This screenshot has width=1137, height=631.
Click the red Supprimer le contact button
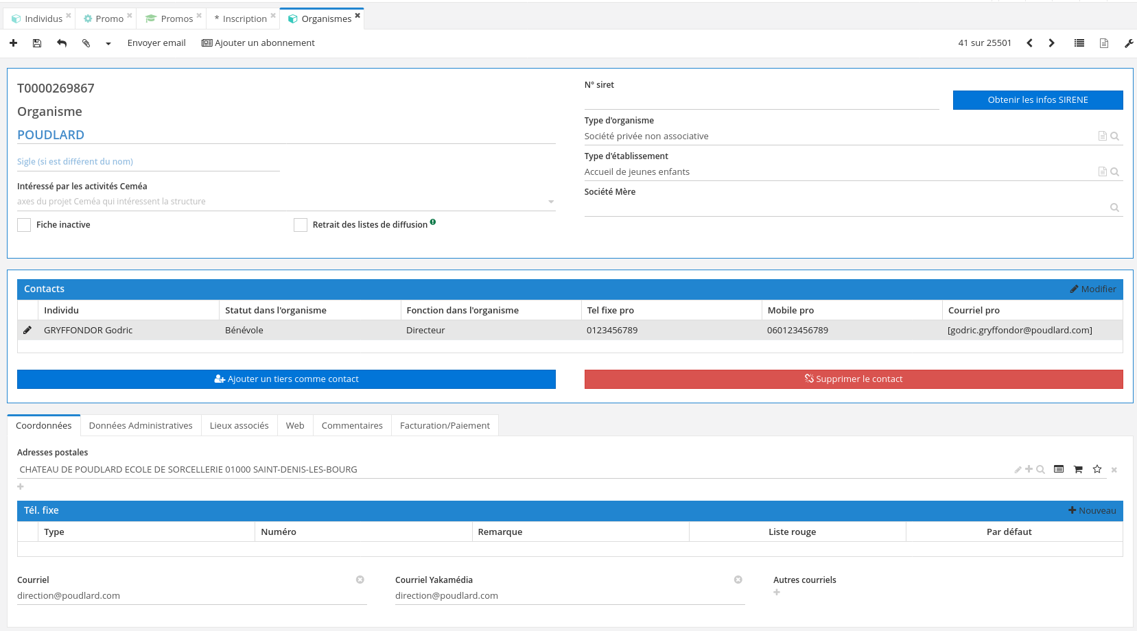tap(854, 379)
